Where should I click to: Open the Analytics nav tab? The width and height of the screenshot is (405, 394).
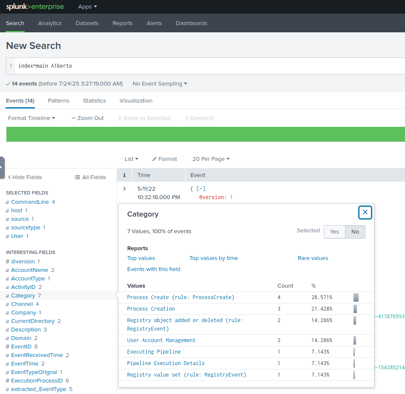coord(50,23)
